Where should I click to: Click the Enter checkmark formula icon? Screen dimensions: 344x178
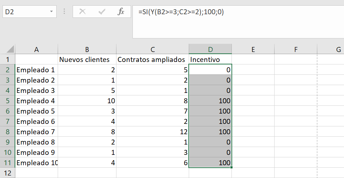pos(102,12)
